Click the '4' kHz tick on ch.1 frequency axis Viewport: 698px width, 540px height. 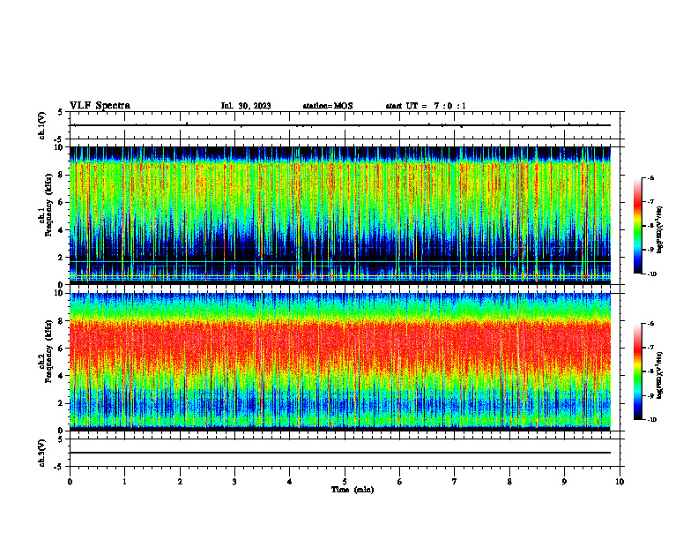61,230
